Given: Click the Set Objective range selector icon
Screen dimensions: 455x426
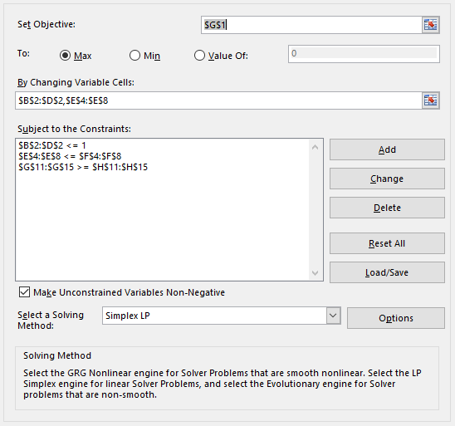Looking at the screenshot, I should tap(431, 25).
